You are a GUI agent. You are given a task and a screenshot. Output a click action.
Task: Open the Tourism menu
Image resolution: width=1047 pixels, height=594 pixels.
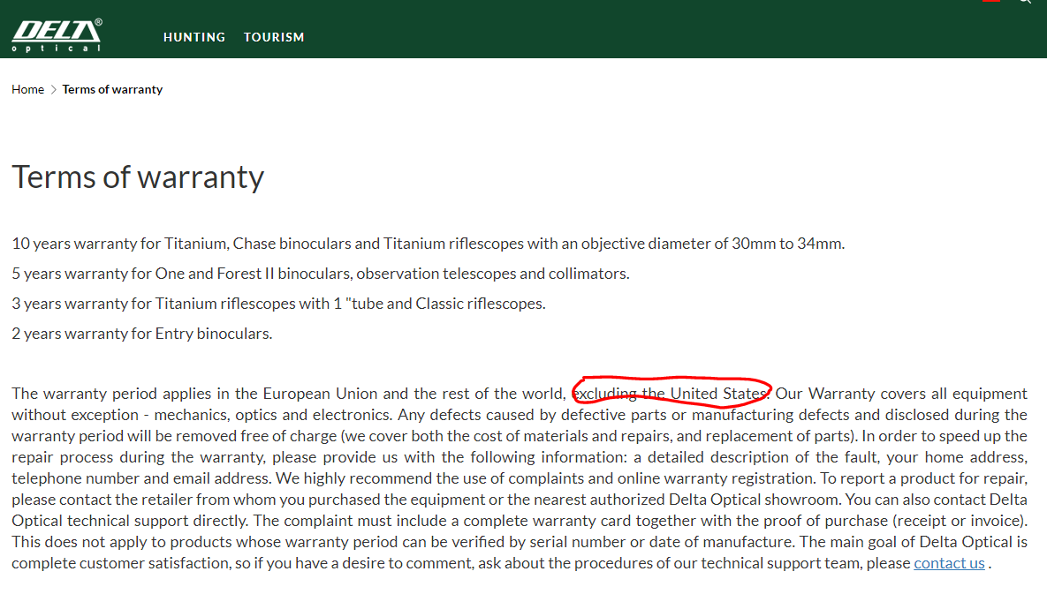tap(274, 37)
